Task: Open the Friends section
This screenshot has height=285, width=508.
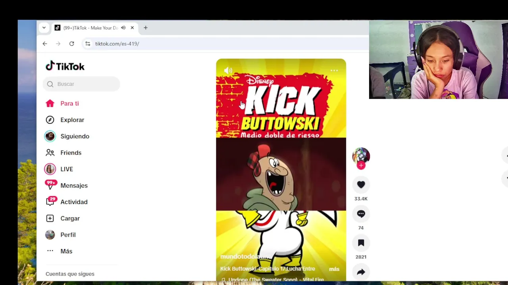Action: pos(71,153)
